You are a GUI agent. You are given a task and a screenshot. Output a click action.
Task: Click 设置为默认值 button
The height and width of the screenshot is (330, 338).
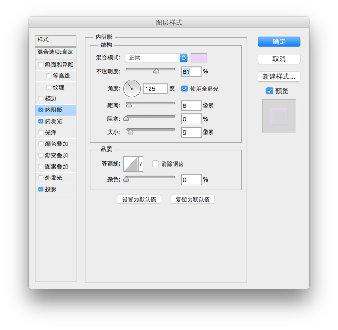pos(139,200)
